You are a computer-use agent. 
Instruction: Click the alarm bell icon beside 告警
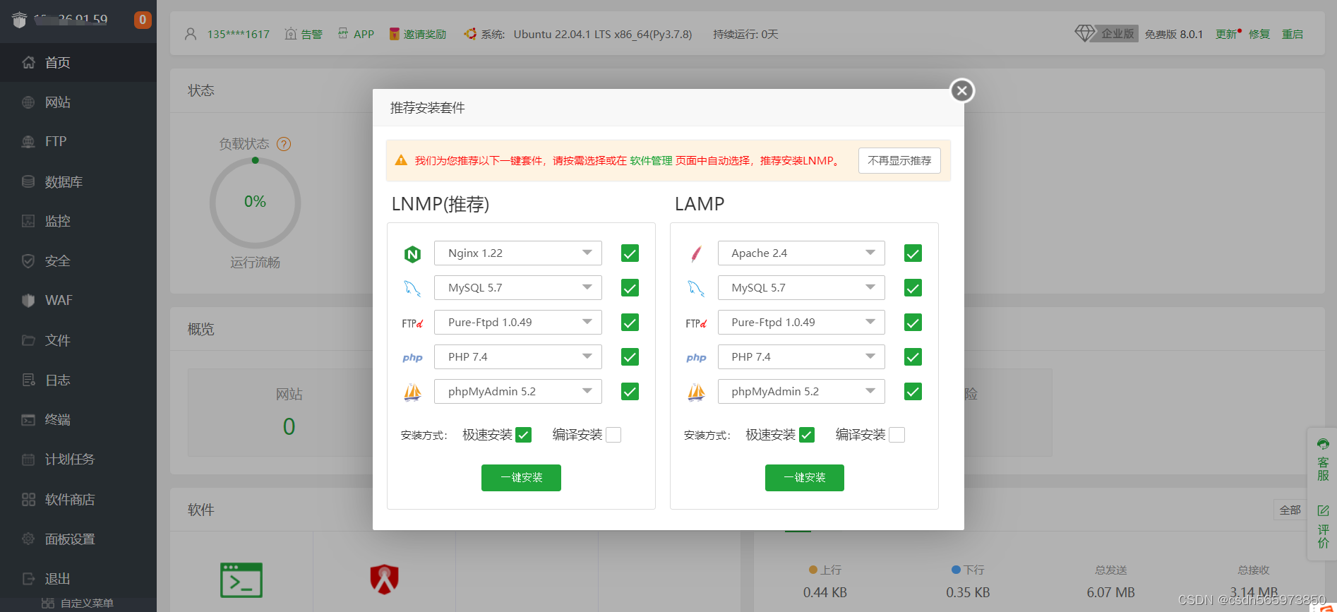290,34
